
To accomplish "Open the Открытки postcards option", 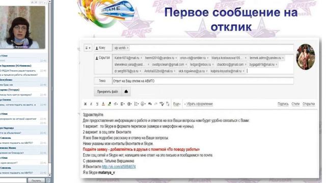I will [x=309, y=104].
